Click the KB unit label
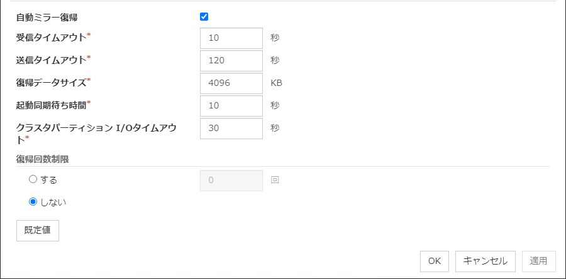 (x=277, y=83)
